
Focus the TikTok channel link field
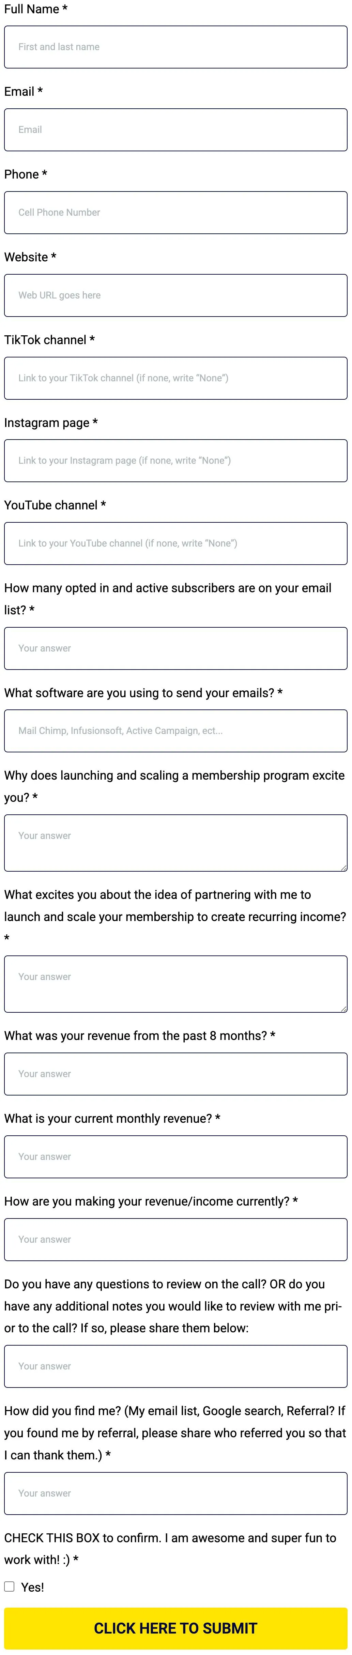(175, 378)
